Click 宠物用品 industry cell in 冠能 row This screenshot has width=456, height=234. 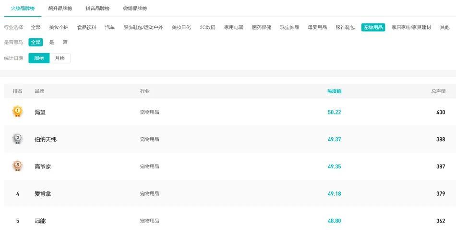pyautogui.click(x=149, y=221)
